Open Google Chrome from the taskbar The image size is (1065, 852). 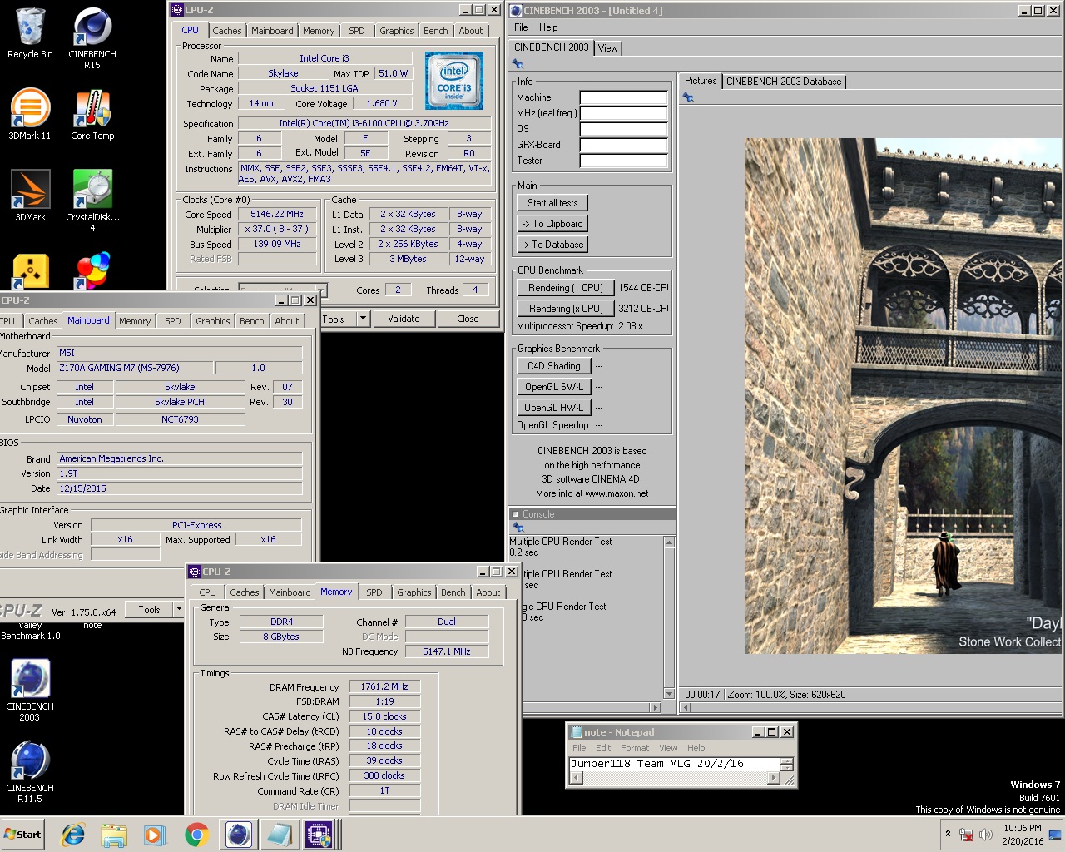coord(196,835)
